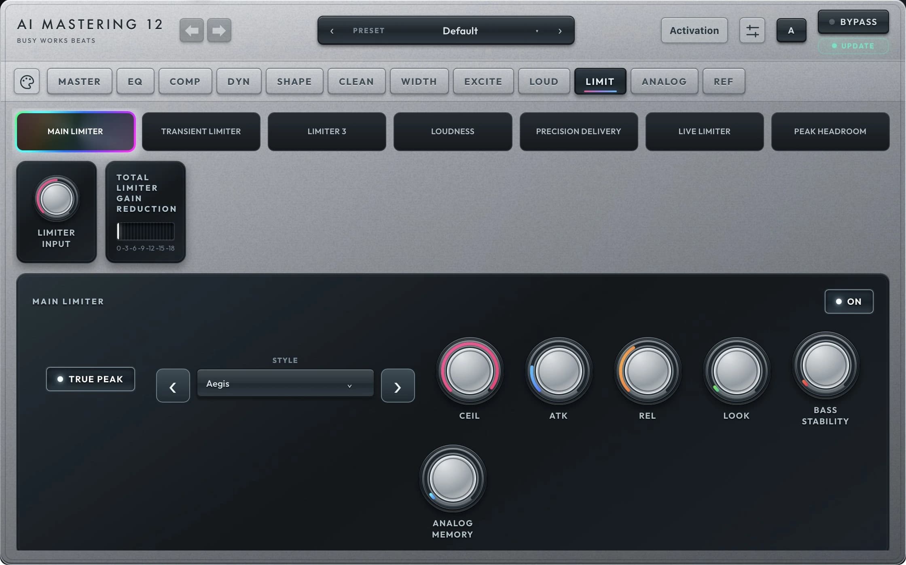Screen dimensions: 906x565
Task: Select the LIVE LIMITER module
Action: pos(705,132)
